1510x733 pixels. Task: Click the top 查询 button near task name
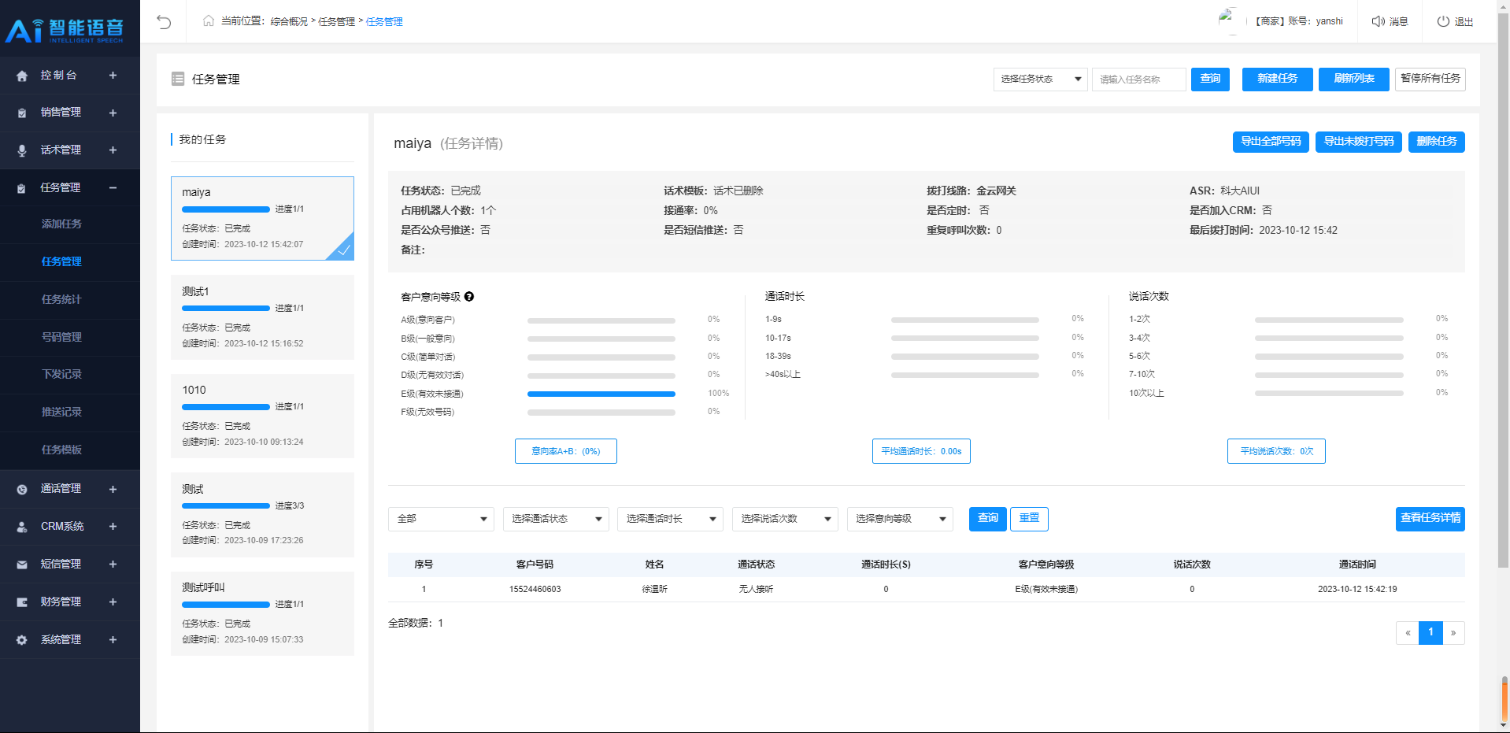1210,79
